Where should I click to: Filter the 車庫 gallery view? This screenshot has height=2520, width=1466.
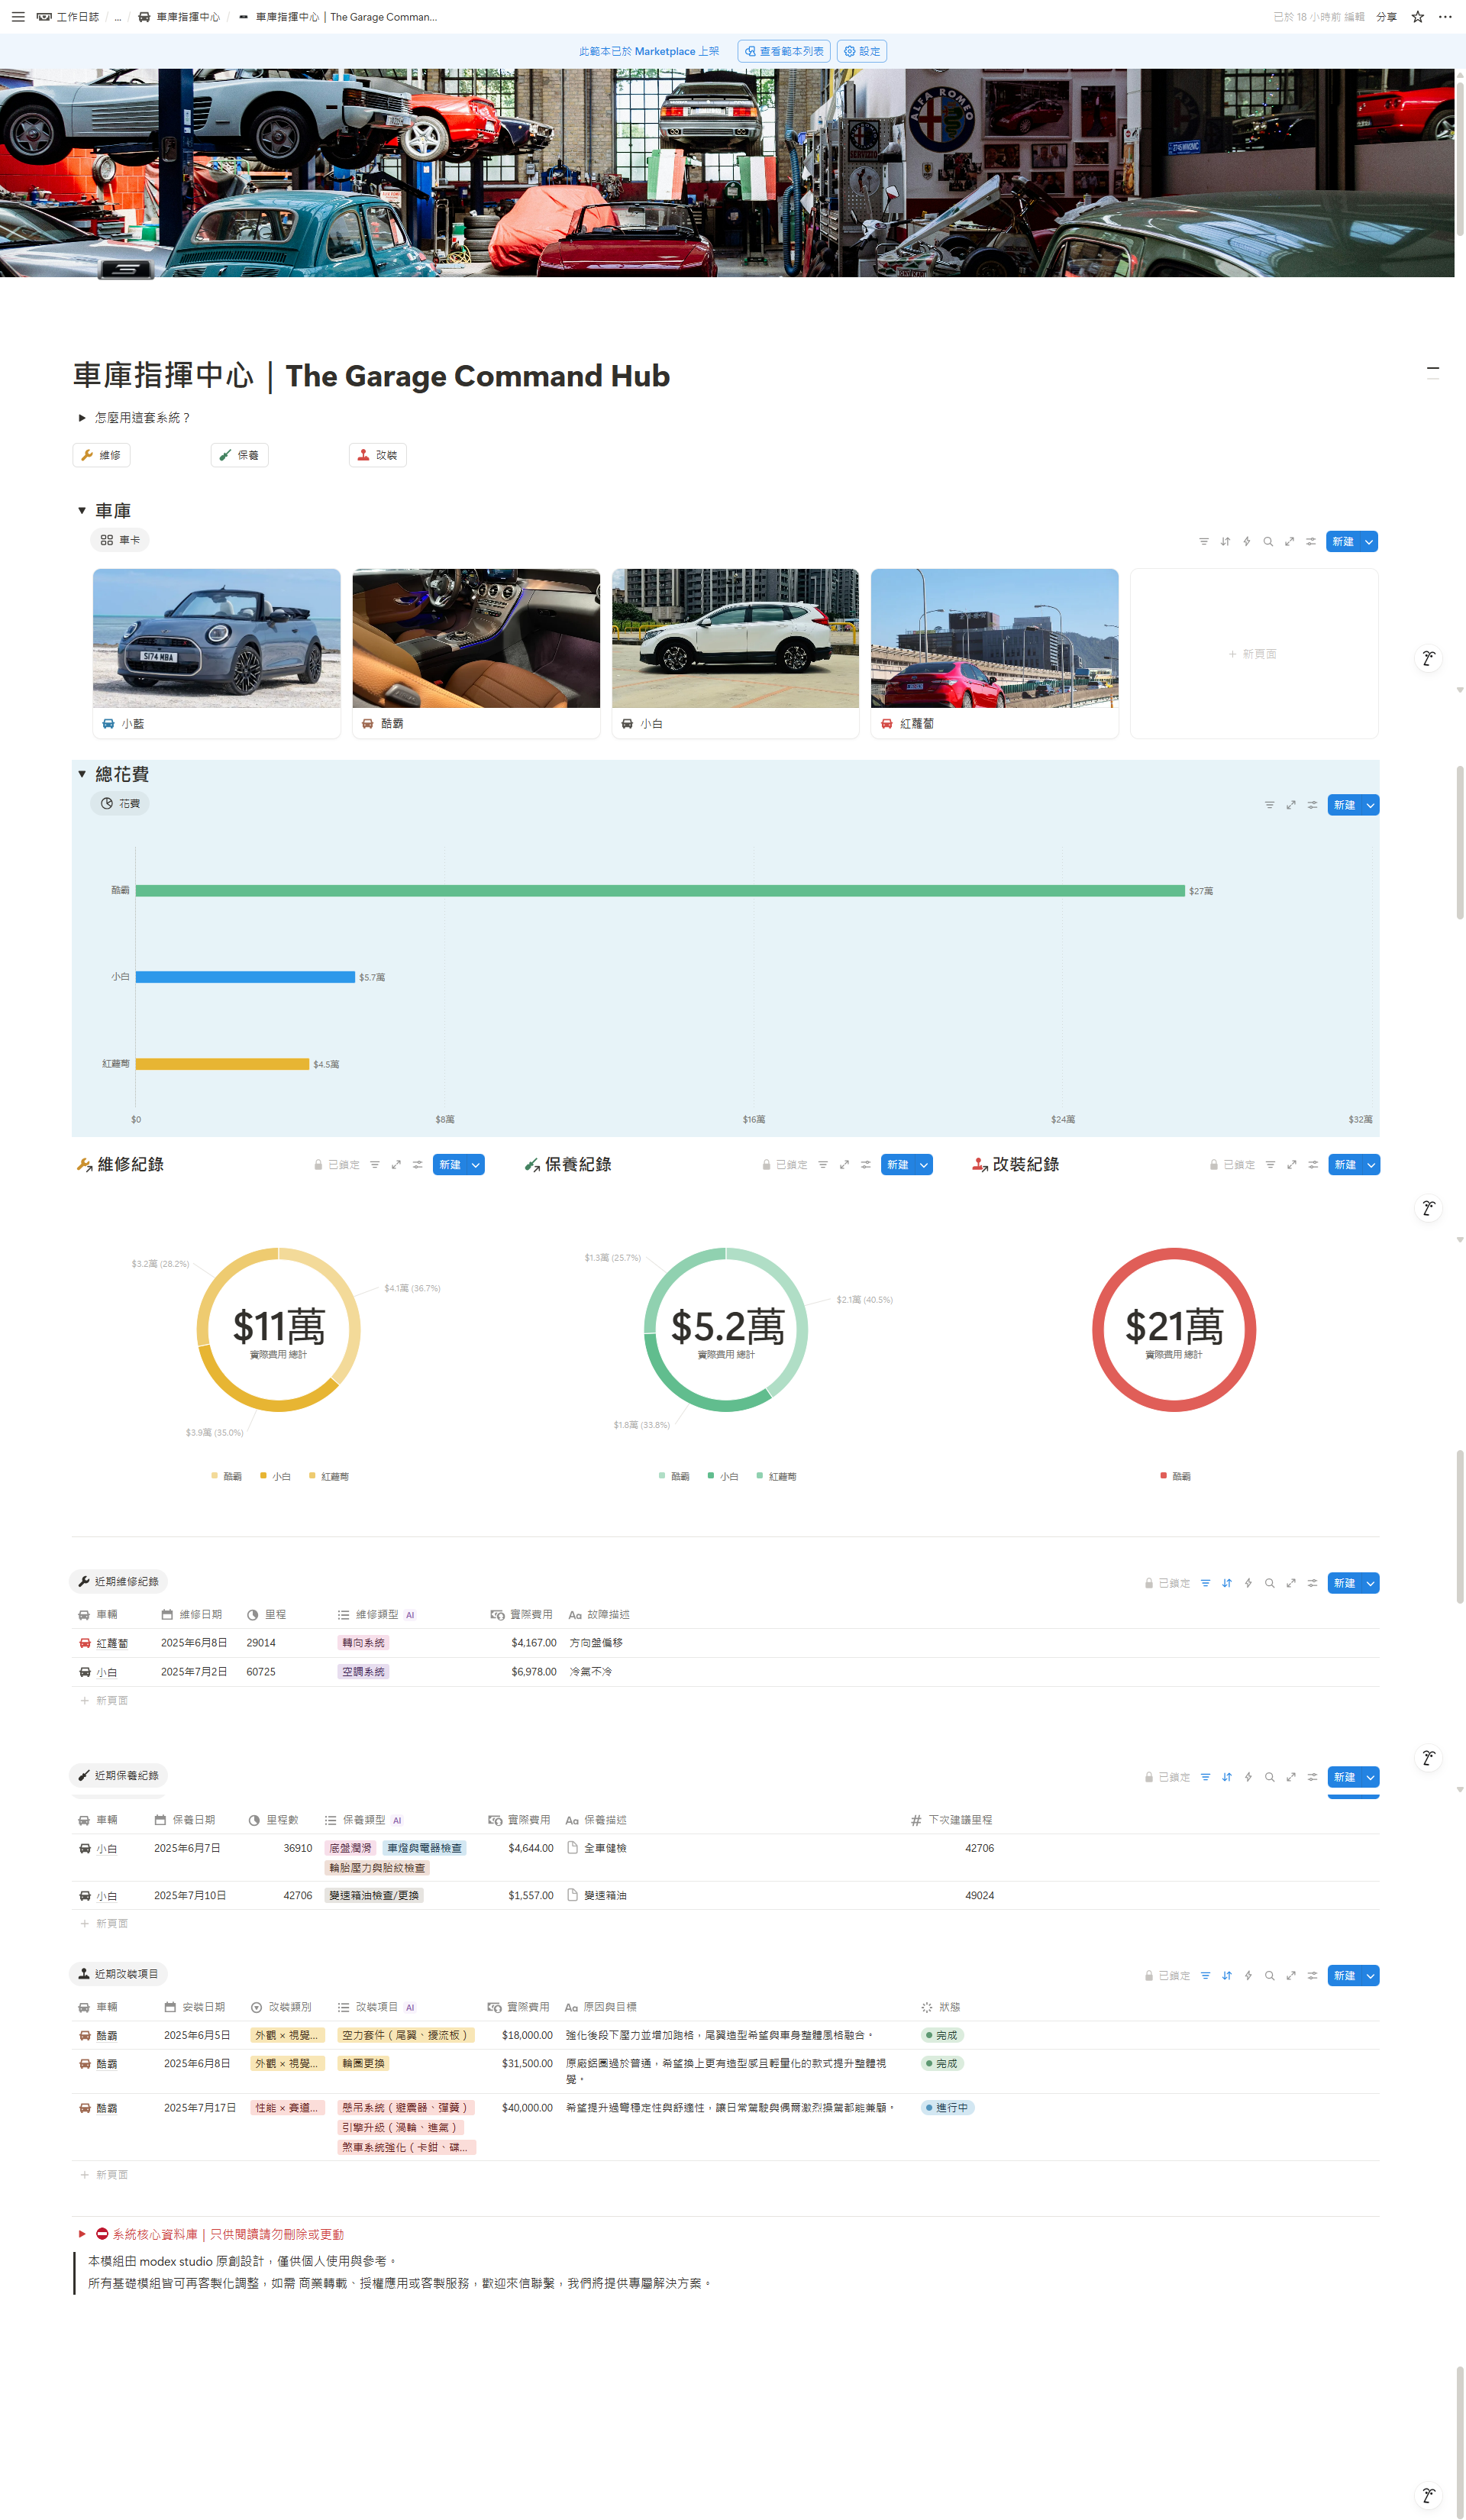click(x=1204, y=541)
